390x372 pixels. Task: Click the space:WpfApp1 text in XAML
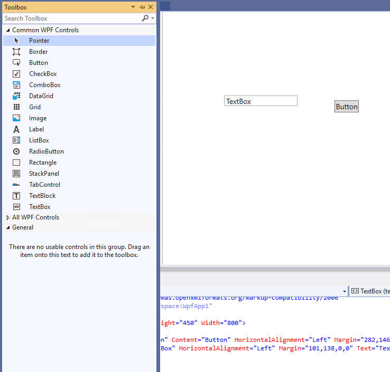pyautogui.click(x=187, y=306)
